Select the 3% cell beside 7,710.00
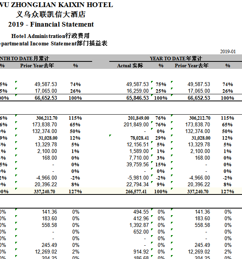The width and height of the screenshot is (242, 259). click(161, 158)
